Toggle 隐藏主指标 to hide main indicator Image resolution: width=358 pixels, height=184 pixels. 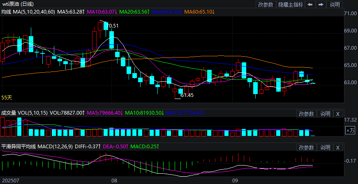pyautogui.click(x=291, y=5)
